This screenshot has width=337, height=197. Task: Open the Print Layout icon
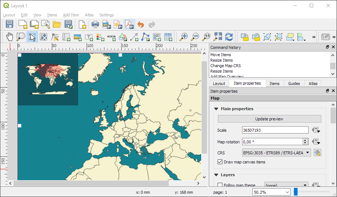(95, 24)
